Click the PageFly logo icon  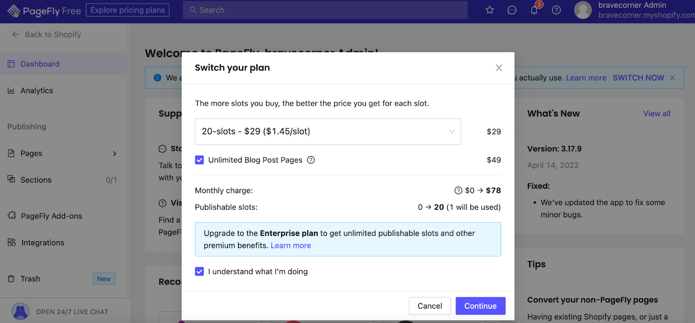pos(13,10)
